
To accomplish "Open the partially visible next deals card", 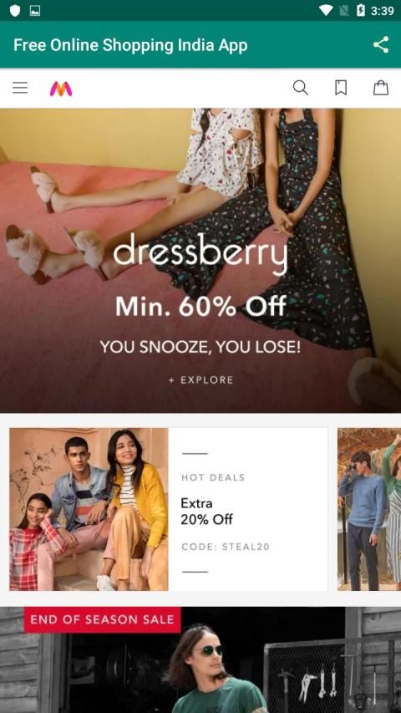I will [x=369, y=509].
